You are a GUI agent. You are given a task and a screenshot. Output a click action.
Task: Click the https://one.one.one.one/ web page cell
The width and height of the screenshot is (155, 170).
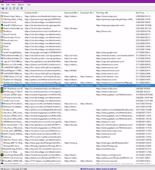pyautogui.click(x=107, y=161)
